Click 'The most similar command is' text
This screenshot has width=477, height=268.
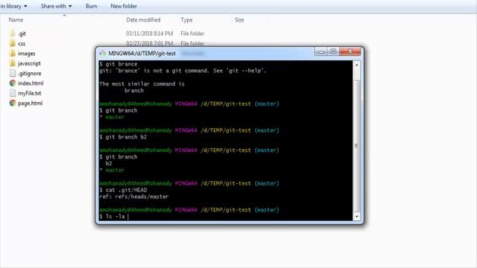pos(142,84)
